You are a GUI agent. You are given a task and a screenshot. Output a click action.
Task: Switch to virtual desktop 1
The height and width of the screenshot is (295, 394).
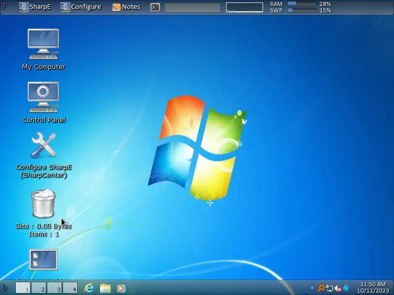[23, 288]
